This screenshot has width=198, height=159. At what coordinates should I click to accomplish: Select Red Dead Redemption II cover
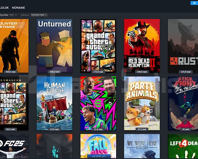click(142, 46)
